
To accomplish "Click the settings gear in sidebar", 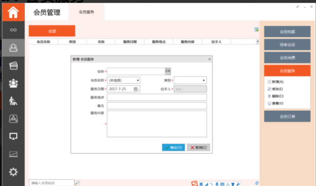I will [x=13, y=171].
